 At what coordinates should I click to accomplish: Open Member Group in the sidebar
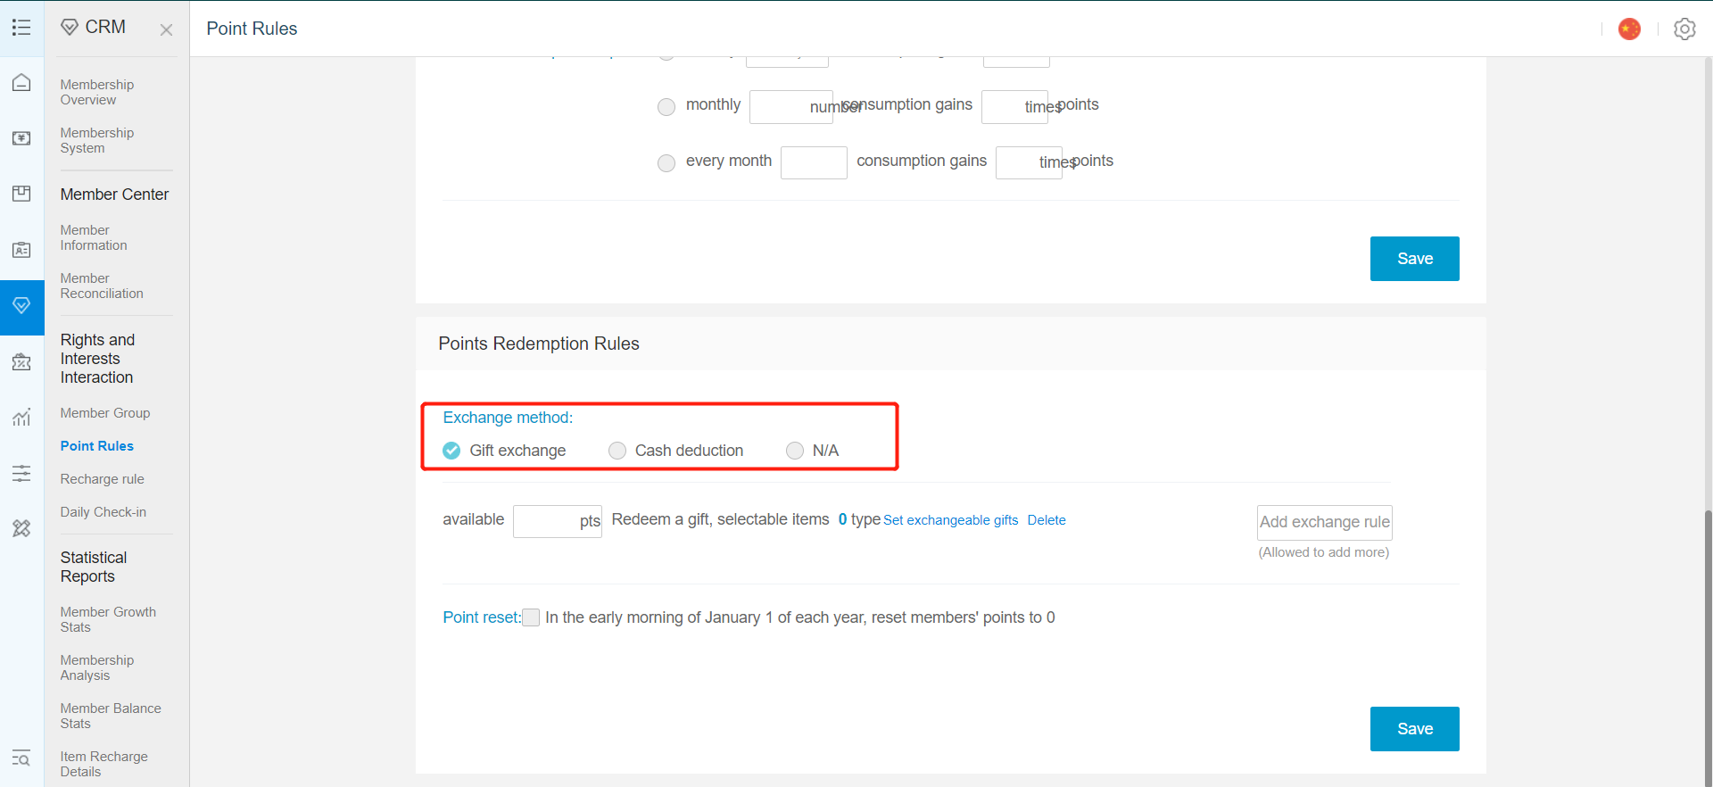pos(105,413)
